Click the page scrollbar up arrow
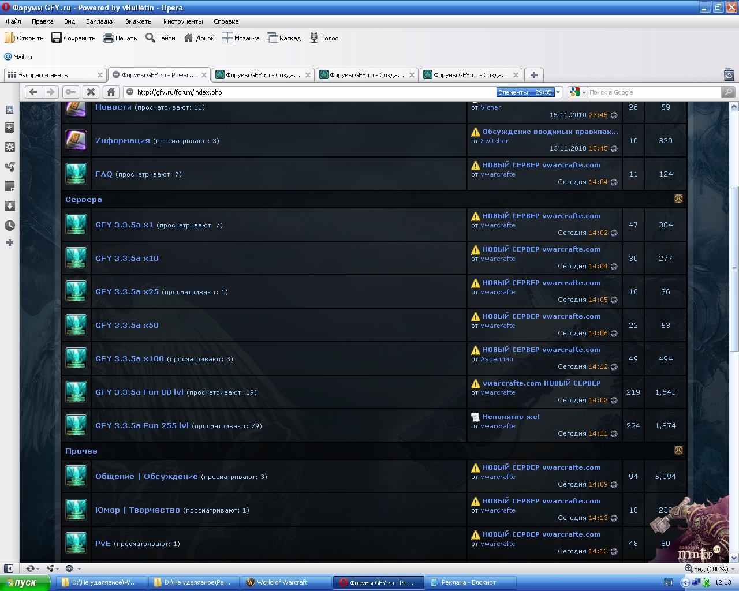 tap(734, 107)
